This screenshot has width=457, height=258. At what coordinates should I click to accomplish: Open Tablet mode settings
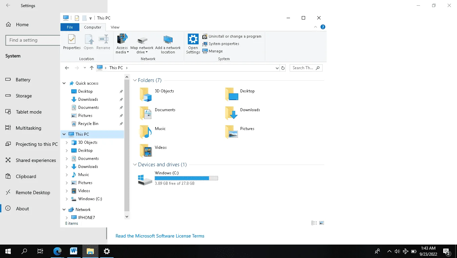coord(29,112)
